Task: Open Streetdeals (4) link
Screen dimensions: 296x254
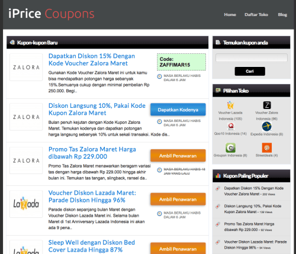Action: [x=266, y=155]
